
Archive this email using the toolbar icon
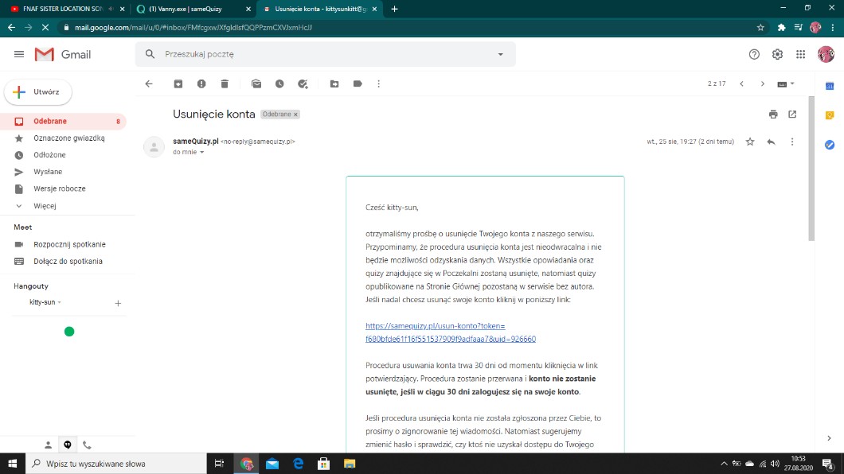pos(178,84)
